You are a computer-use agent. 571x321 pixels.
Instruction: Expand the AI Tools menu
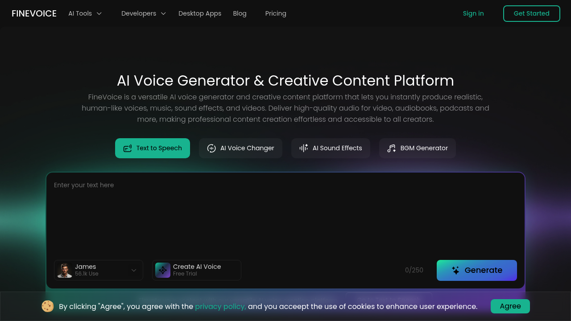[x=85, y=13]
